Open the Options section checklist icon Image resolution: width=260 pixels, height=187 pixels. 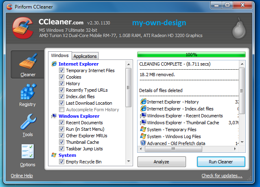[x=28, y=152]
